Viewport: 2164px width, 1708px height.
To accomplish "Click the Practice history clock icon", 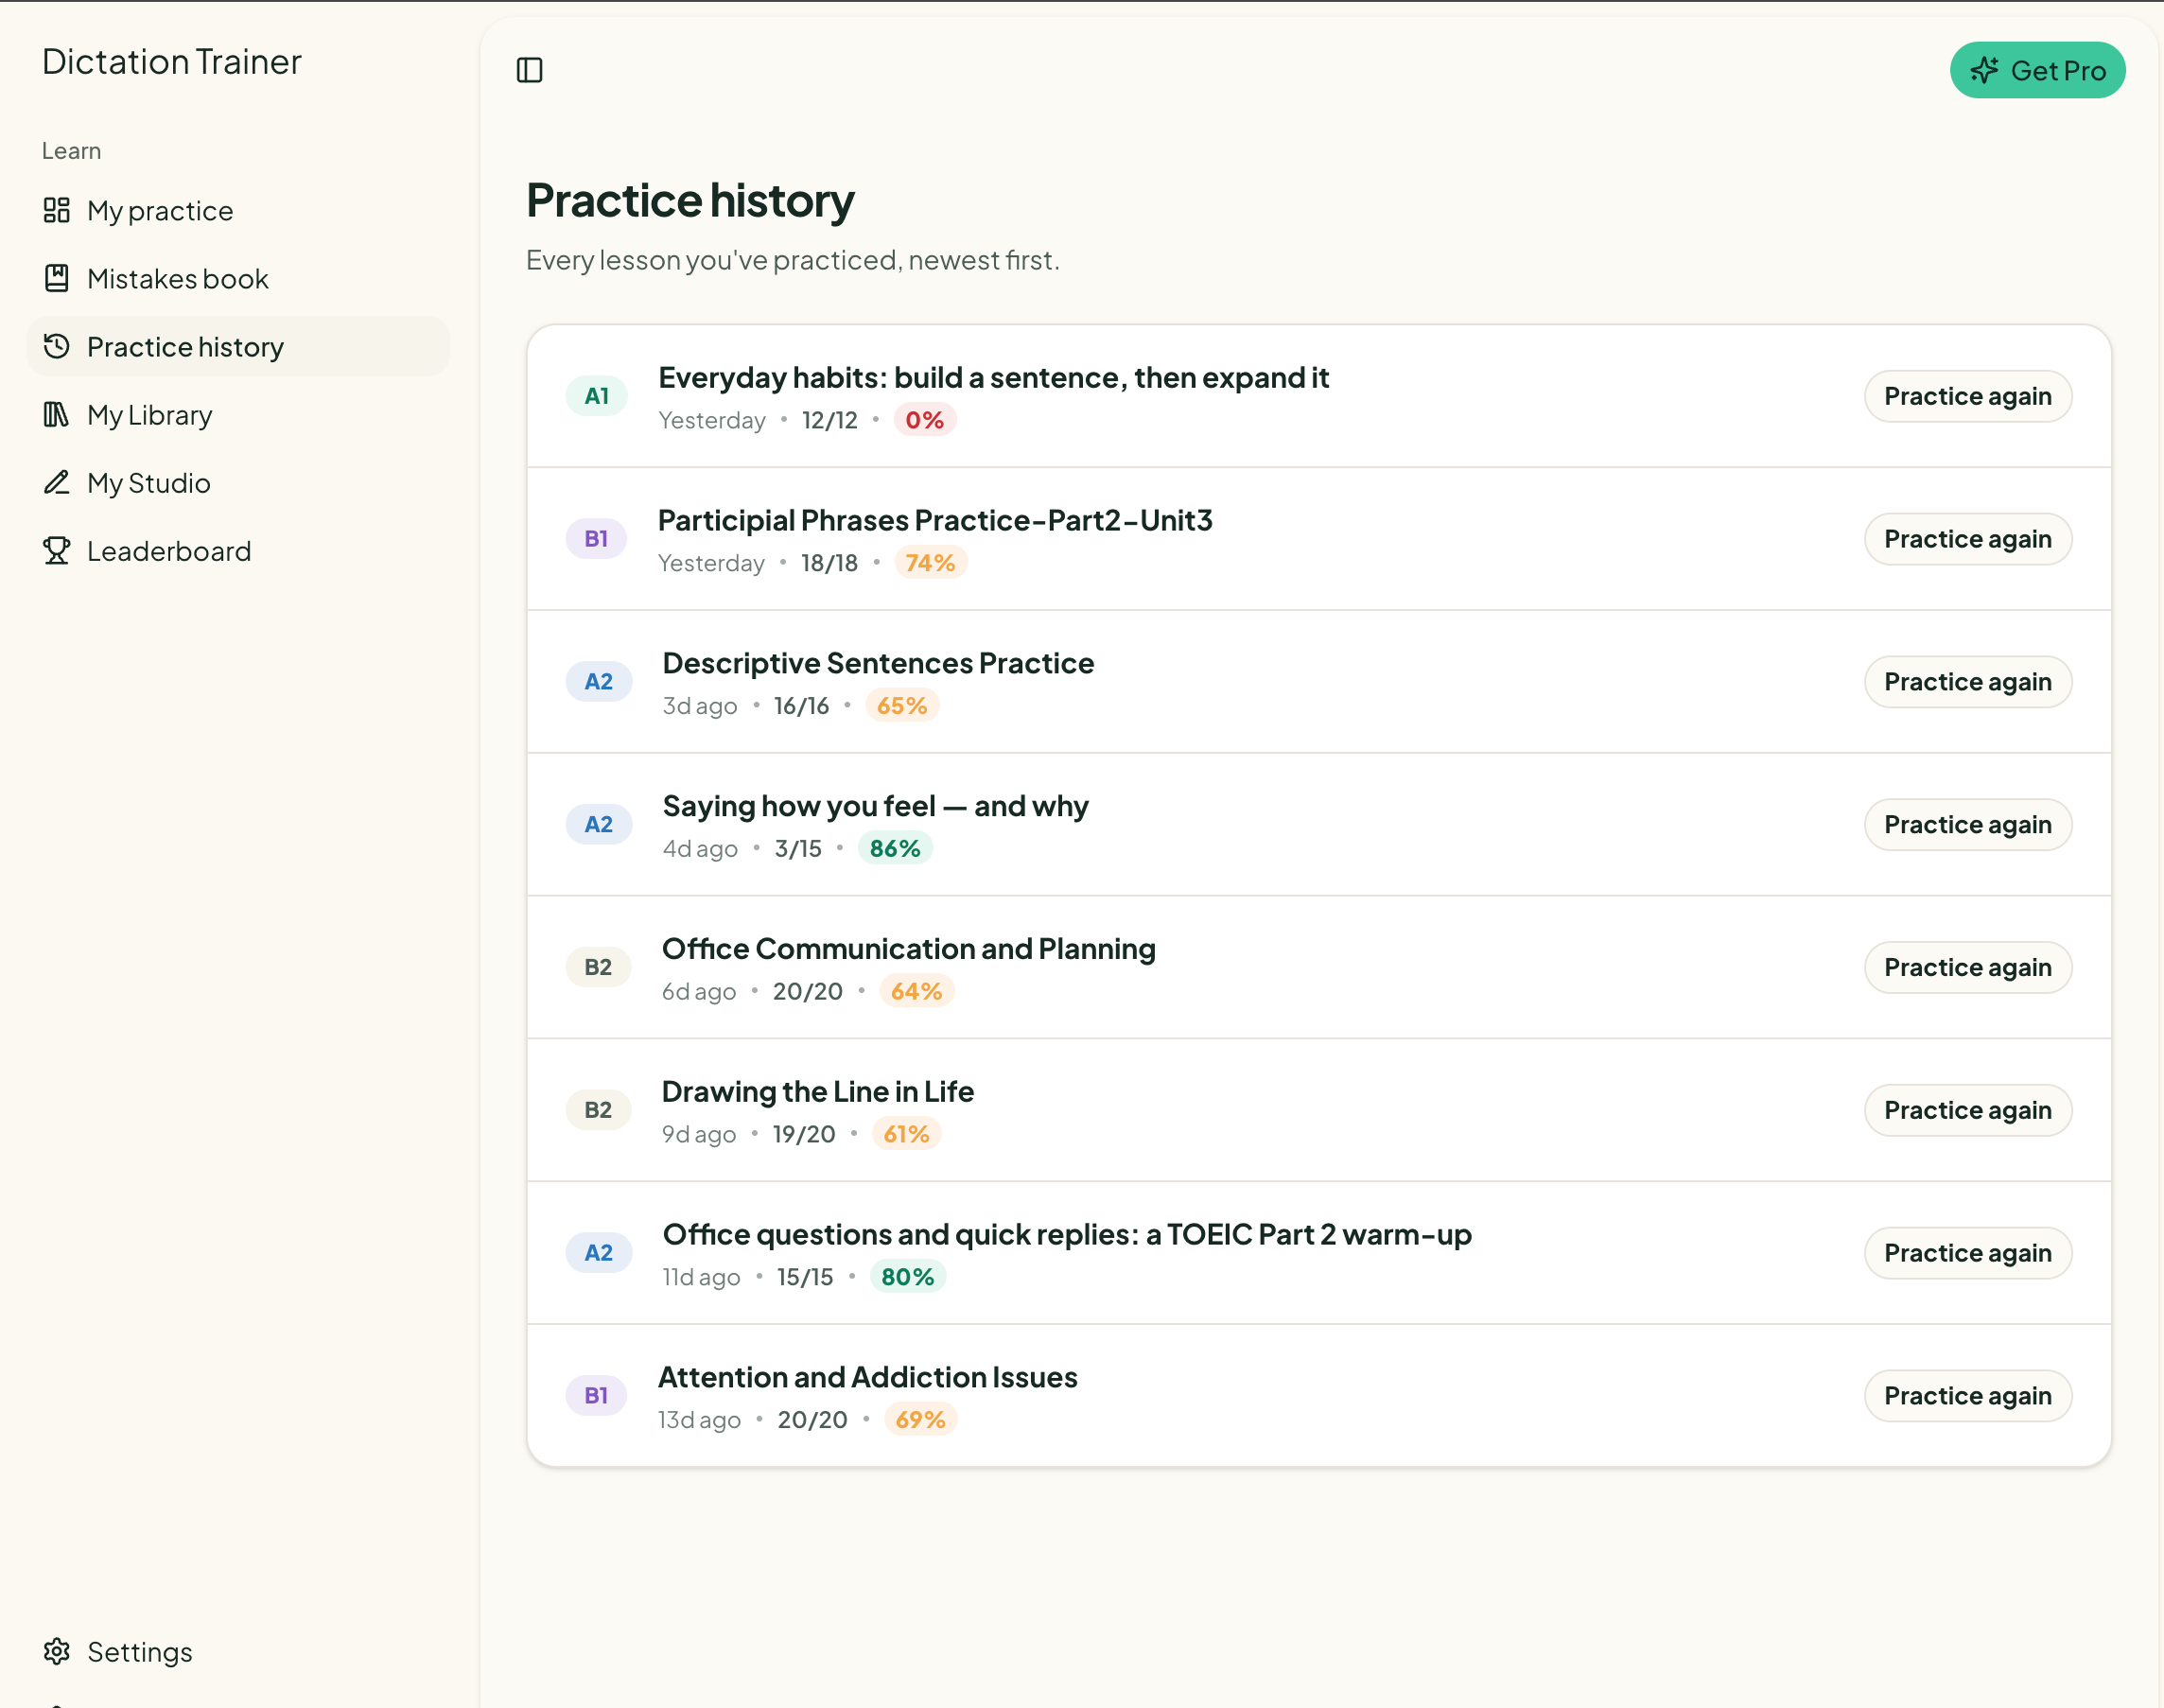I will (57, 346).
